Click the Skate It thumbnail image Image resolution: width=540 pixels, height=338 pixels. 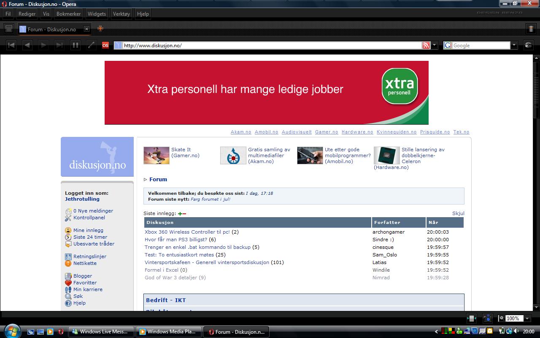[157, 155]
